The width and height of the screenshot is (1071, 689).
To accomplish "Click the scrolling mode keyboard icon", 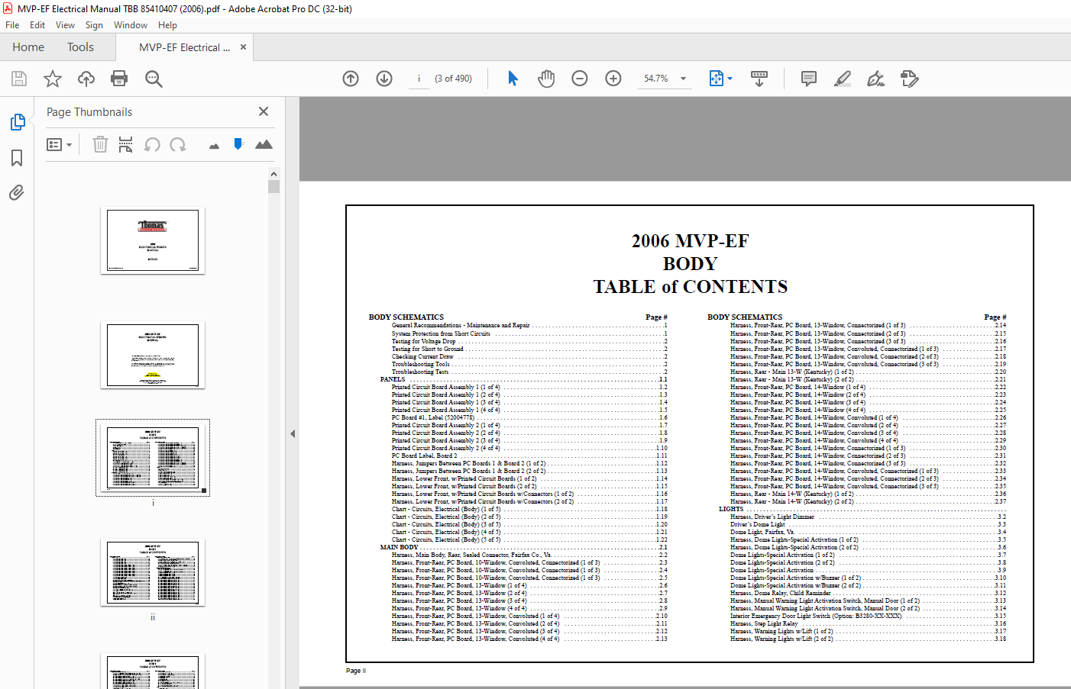I will click(759, 79).
